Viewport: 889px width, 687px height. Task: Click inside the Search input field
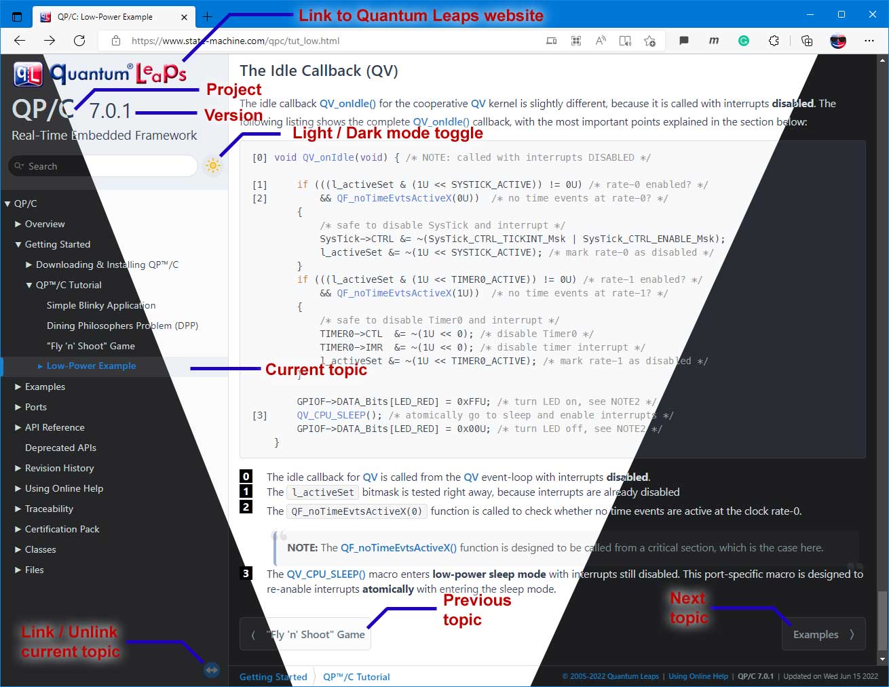tap(109, 166)
